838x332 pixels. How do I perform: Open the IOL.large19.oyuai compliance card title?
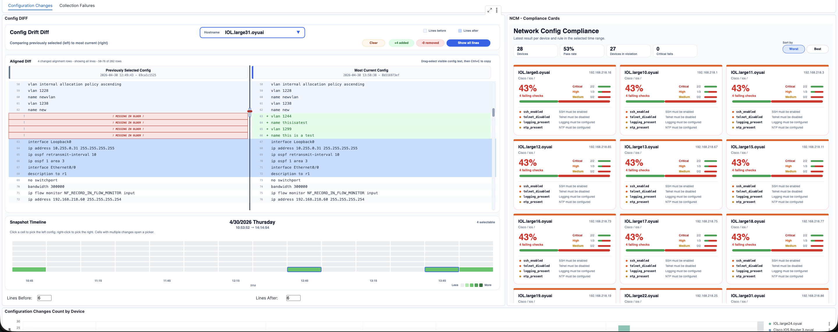(x=535, y=296)
